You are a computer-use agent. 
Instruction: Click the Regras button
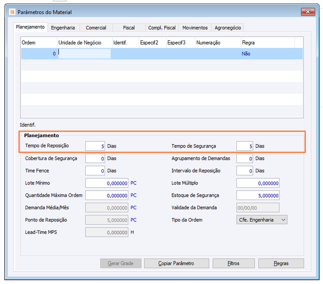[281, 263]
